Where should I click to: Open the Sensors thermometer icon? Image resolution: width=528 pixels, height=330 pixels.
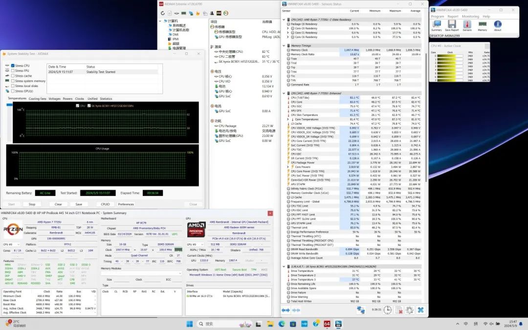[467, 25]
